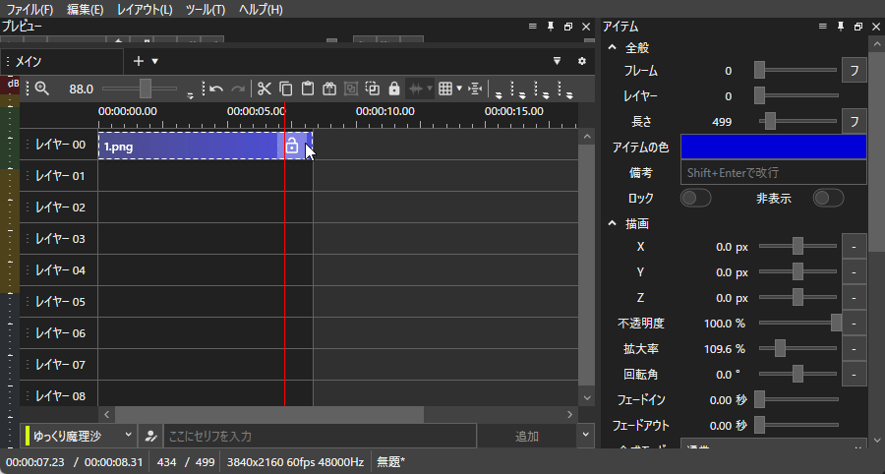Click the フェードイン slider handle

click(760, 399)
